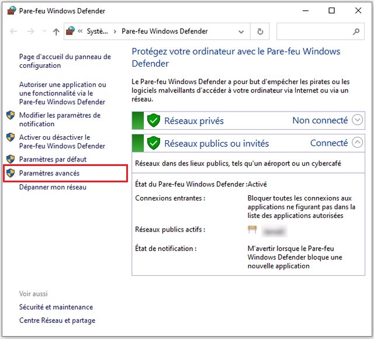Viewport: 374px width, 339px height.
Task: Click the park bench public network icon
Action: pyautogui.click(x=252, y=230)
